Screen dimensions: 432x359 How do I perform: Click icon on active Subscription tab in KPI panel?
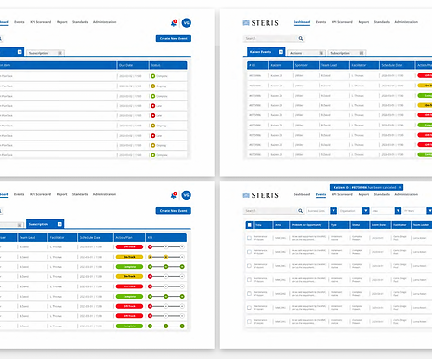point(59,224)
